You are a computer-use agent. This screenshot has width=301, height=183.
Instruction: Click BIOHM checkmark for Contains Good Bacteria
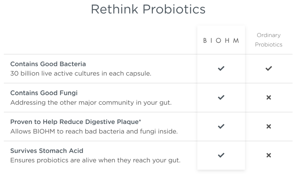coord(221,68)
